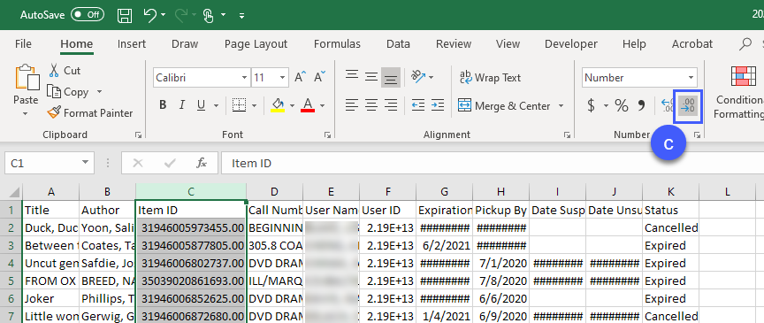Screen dimensions: 764x323
Task: Open the yellow Fill Color swatch
Action: tap(278, 105)
